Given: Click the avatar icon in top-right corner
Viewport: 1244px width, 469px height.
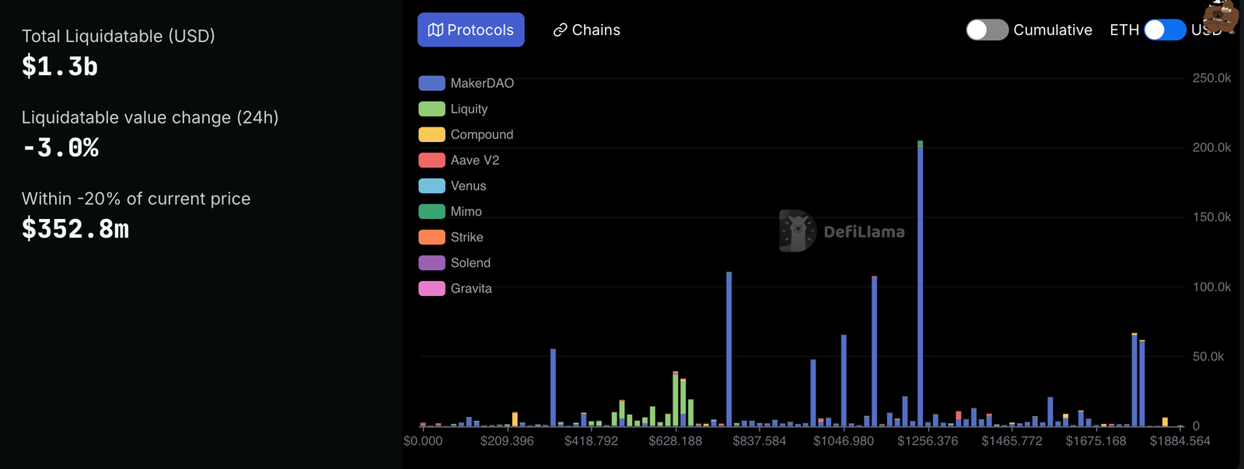Looking at the screenshot, I should [x=1220, y=16].
